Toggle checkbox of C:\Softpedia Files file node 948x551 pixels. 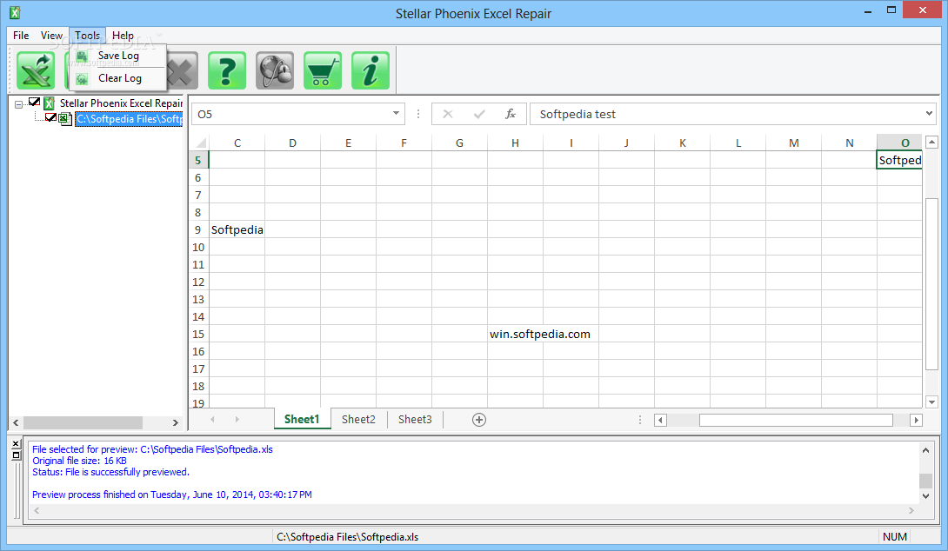50,117
